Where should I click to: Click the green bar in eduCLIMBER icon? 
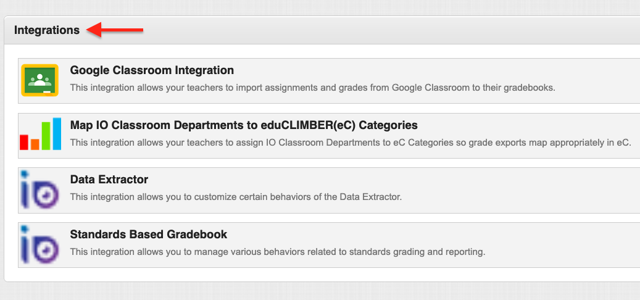[46, 136]
